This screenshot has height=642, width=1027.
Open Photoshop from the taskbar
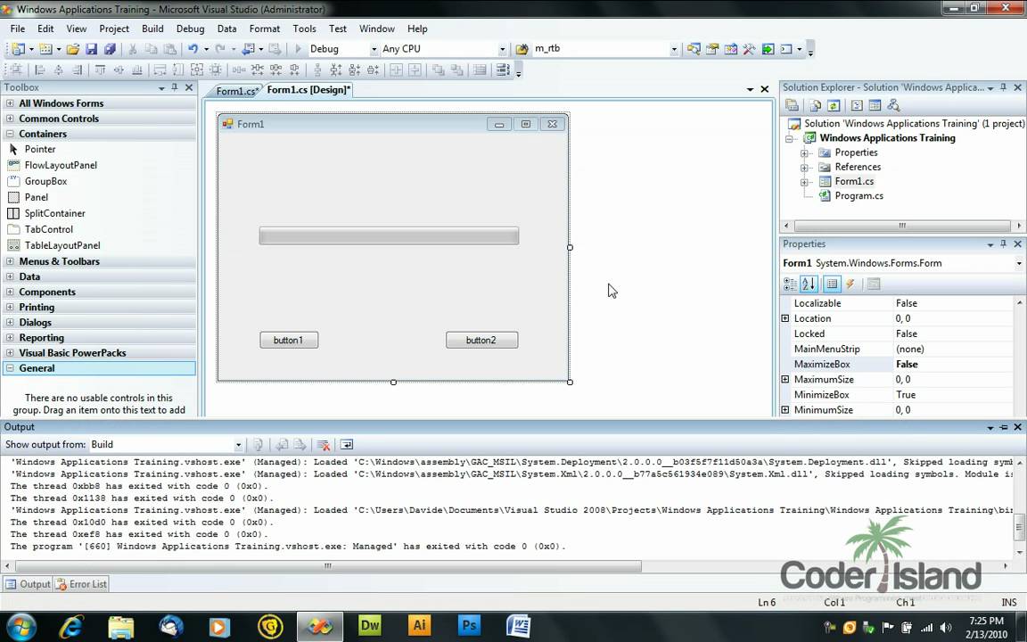469,626
